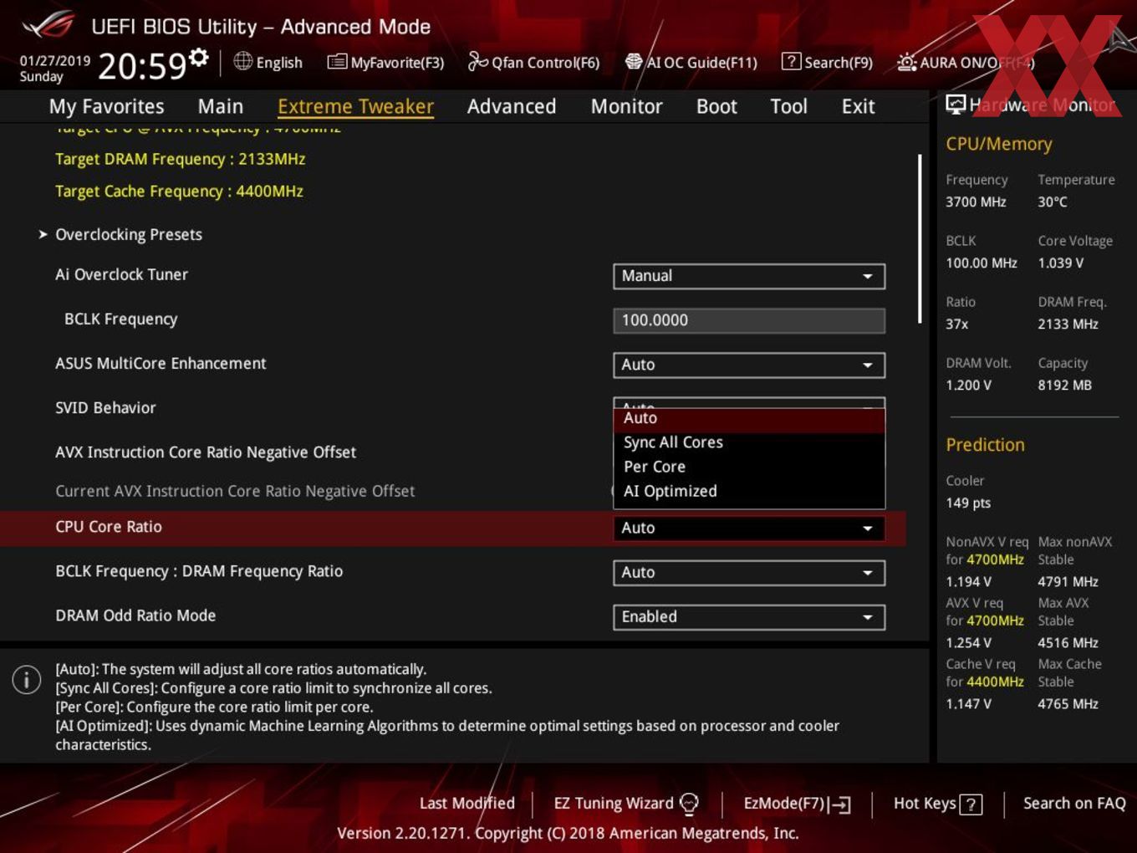
Task: Choose Auto in open dropdown list
Action: click(x=749, y=418)
